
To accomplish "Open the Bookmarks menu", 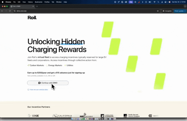I will pyautogui.click(x=38, y=2).
